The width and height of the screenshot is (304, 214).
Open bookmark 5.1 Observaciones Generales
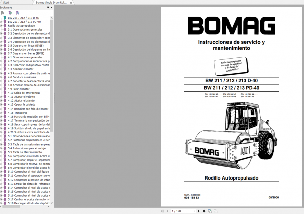[x=29, y=136]
